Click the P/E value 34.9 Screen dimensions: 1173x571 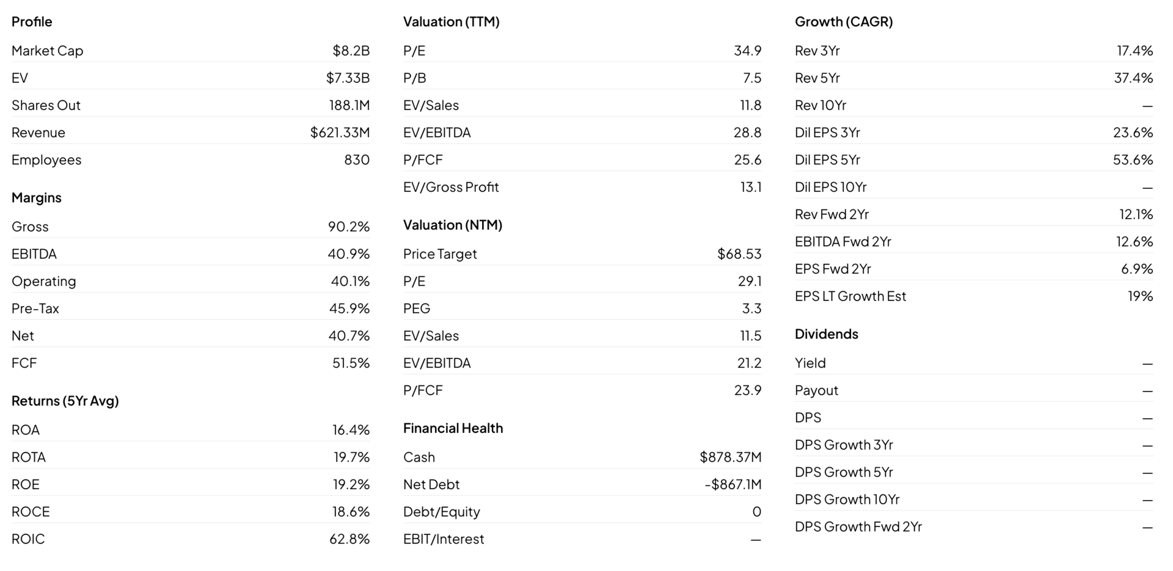point(747,51)
